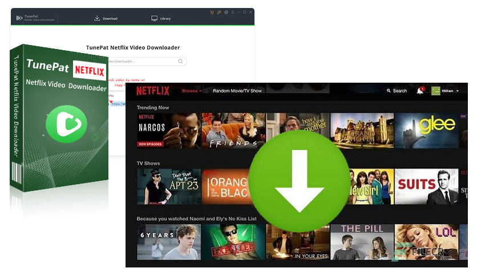Open the Glee thumbnail
477x276 pixels.
point(426,131)
